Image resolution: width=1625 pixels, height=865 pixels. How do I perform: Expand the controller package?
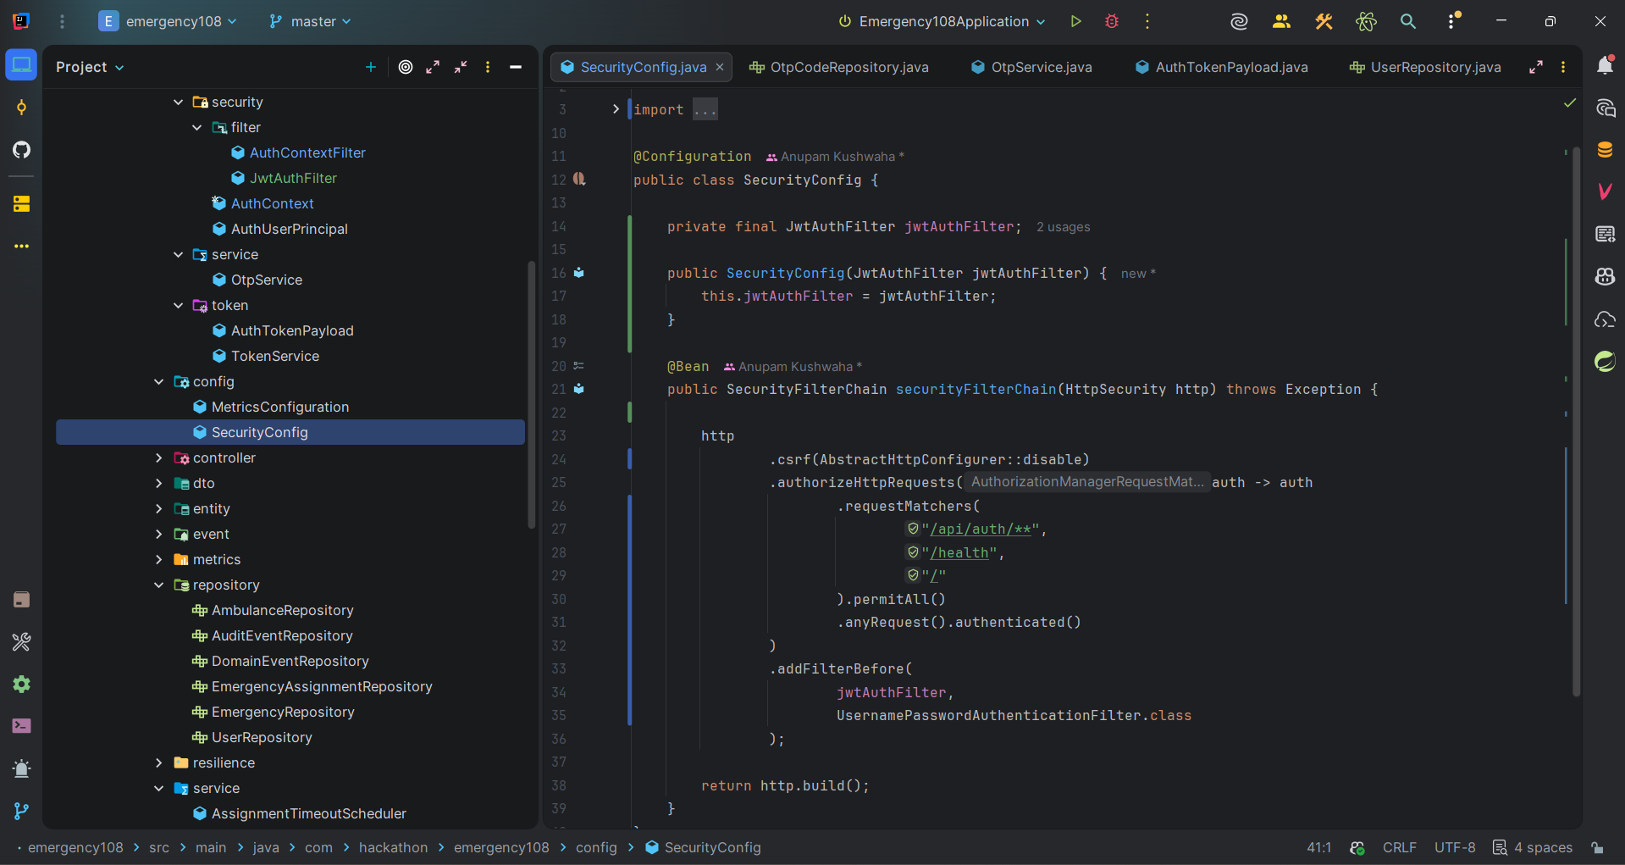pos(158,457)
